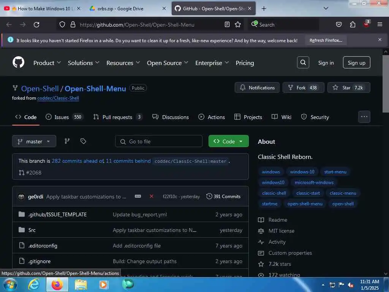
Task: Open Windows Start orb
Action: tap(10, 284)
